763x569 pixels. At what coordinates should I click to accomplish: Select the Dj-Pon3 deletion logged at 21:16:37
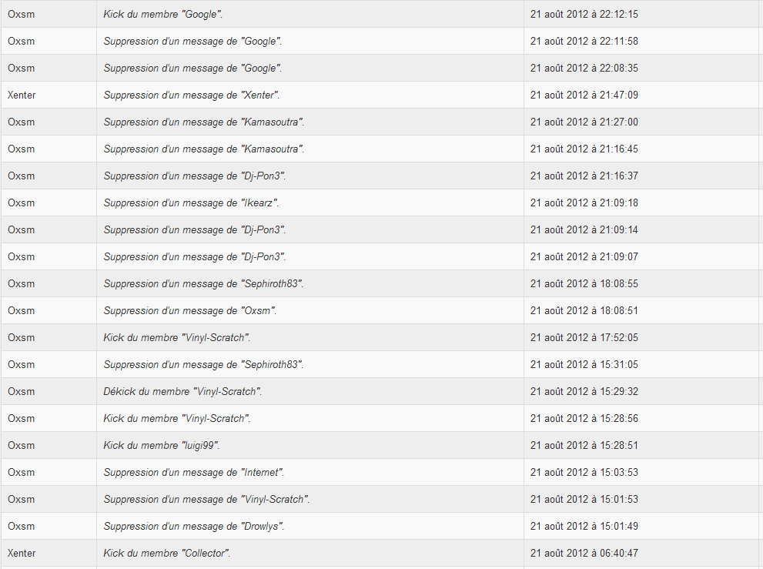coord(194,176)
